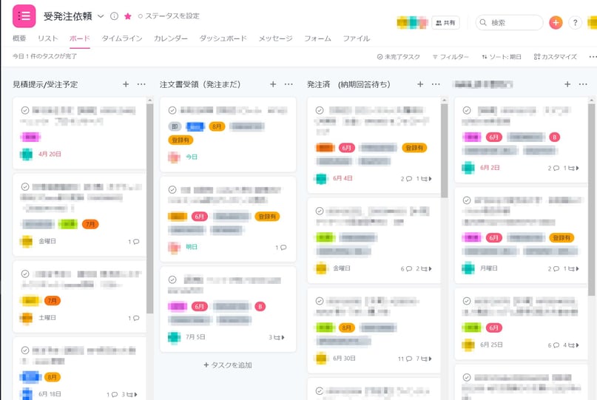Add task to 発注済 column via plus

pyautogui.click(x=420, y=84)
